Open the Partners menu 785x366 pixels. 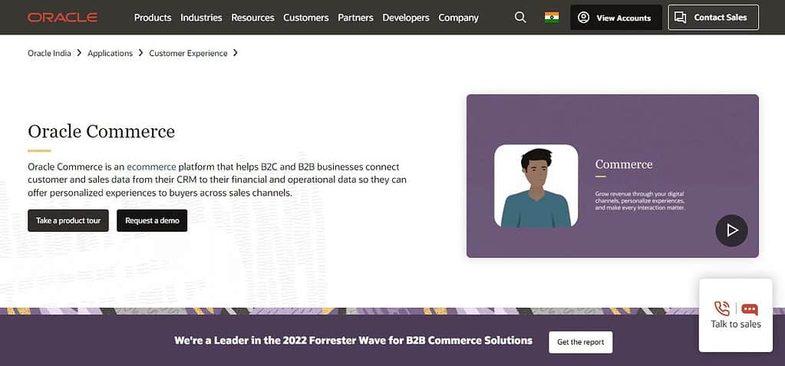[355, 18]
